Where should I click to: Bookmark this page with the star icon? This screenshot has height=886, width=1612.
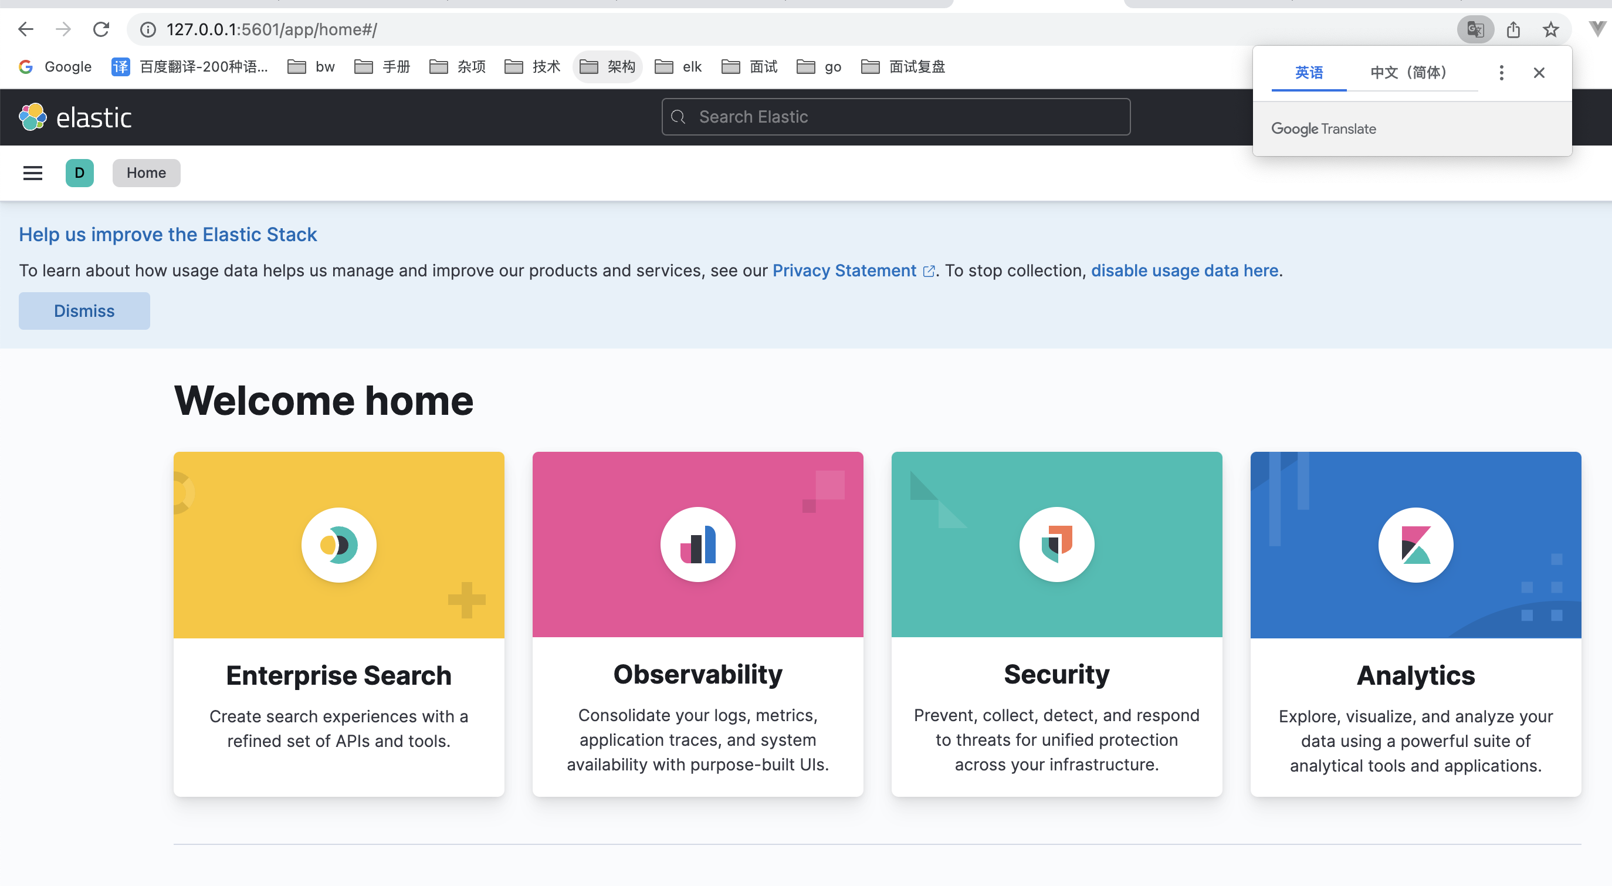pos(1550,29)
